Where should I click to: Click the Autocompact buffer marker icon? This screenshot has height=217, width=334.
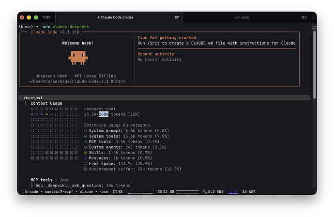click(x=86, y=169)
